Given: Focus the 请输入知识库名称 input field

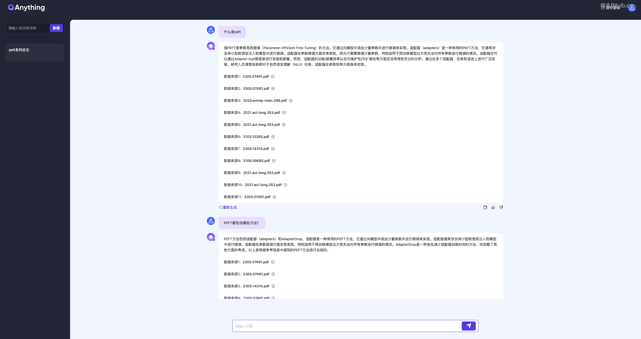Looking at the screenshot, I should tap(28, 28).
